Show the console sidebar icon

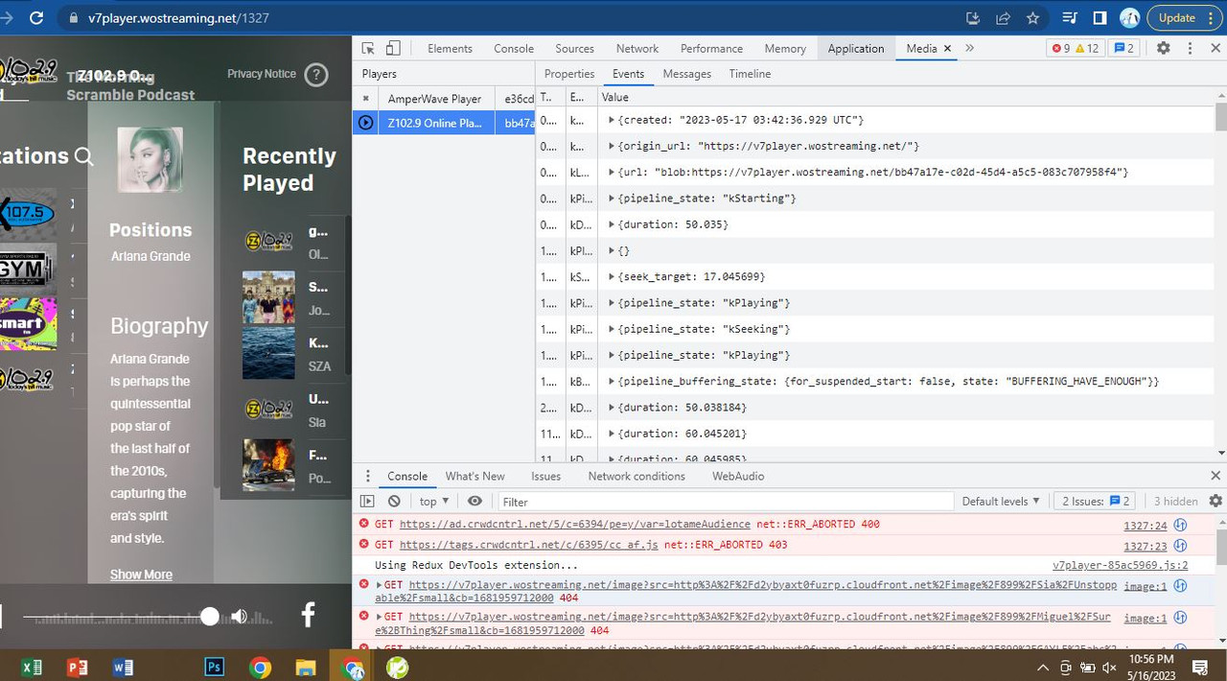367,501
